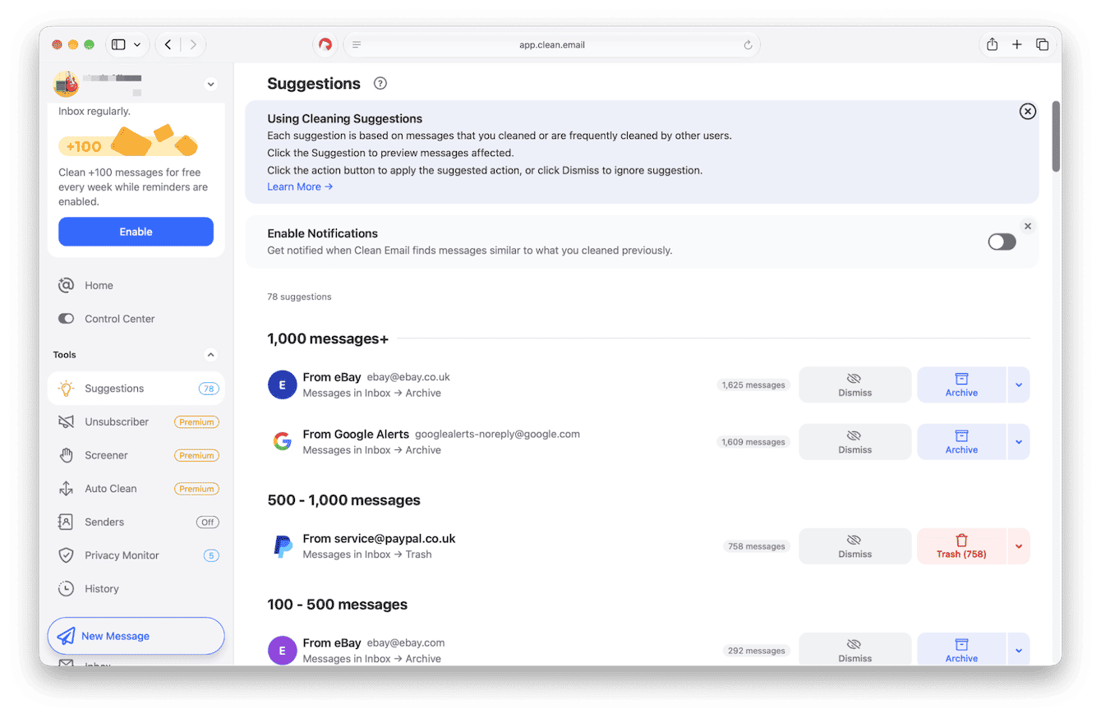Click the Safari sidebar toggle icon
Viewport: 1101px width, 718px height.
tap(118, 44)
